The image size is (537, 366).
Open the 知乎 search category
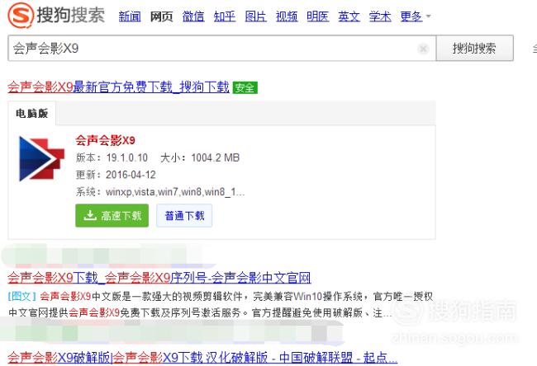pyautogui.click(x=225, y=16)
